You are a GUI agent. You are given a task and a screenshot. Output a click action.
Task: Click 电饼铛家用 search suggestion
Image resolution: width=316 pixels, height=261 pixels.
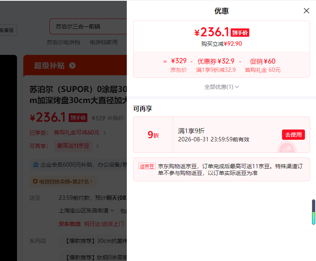click(x=103, y=42)
